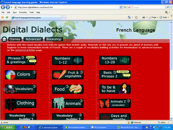The height and width of the screenshot is (130, 173).
Task: Select the French language learning games tab
Action: click(36, 18)
